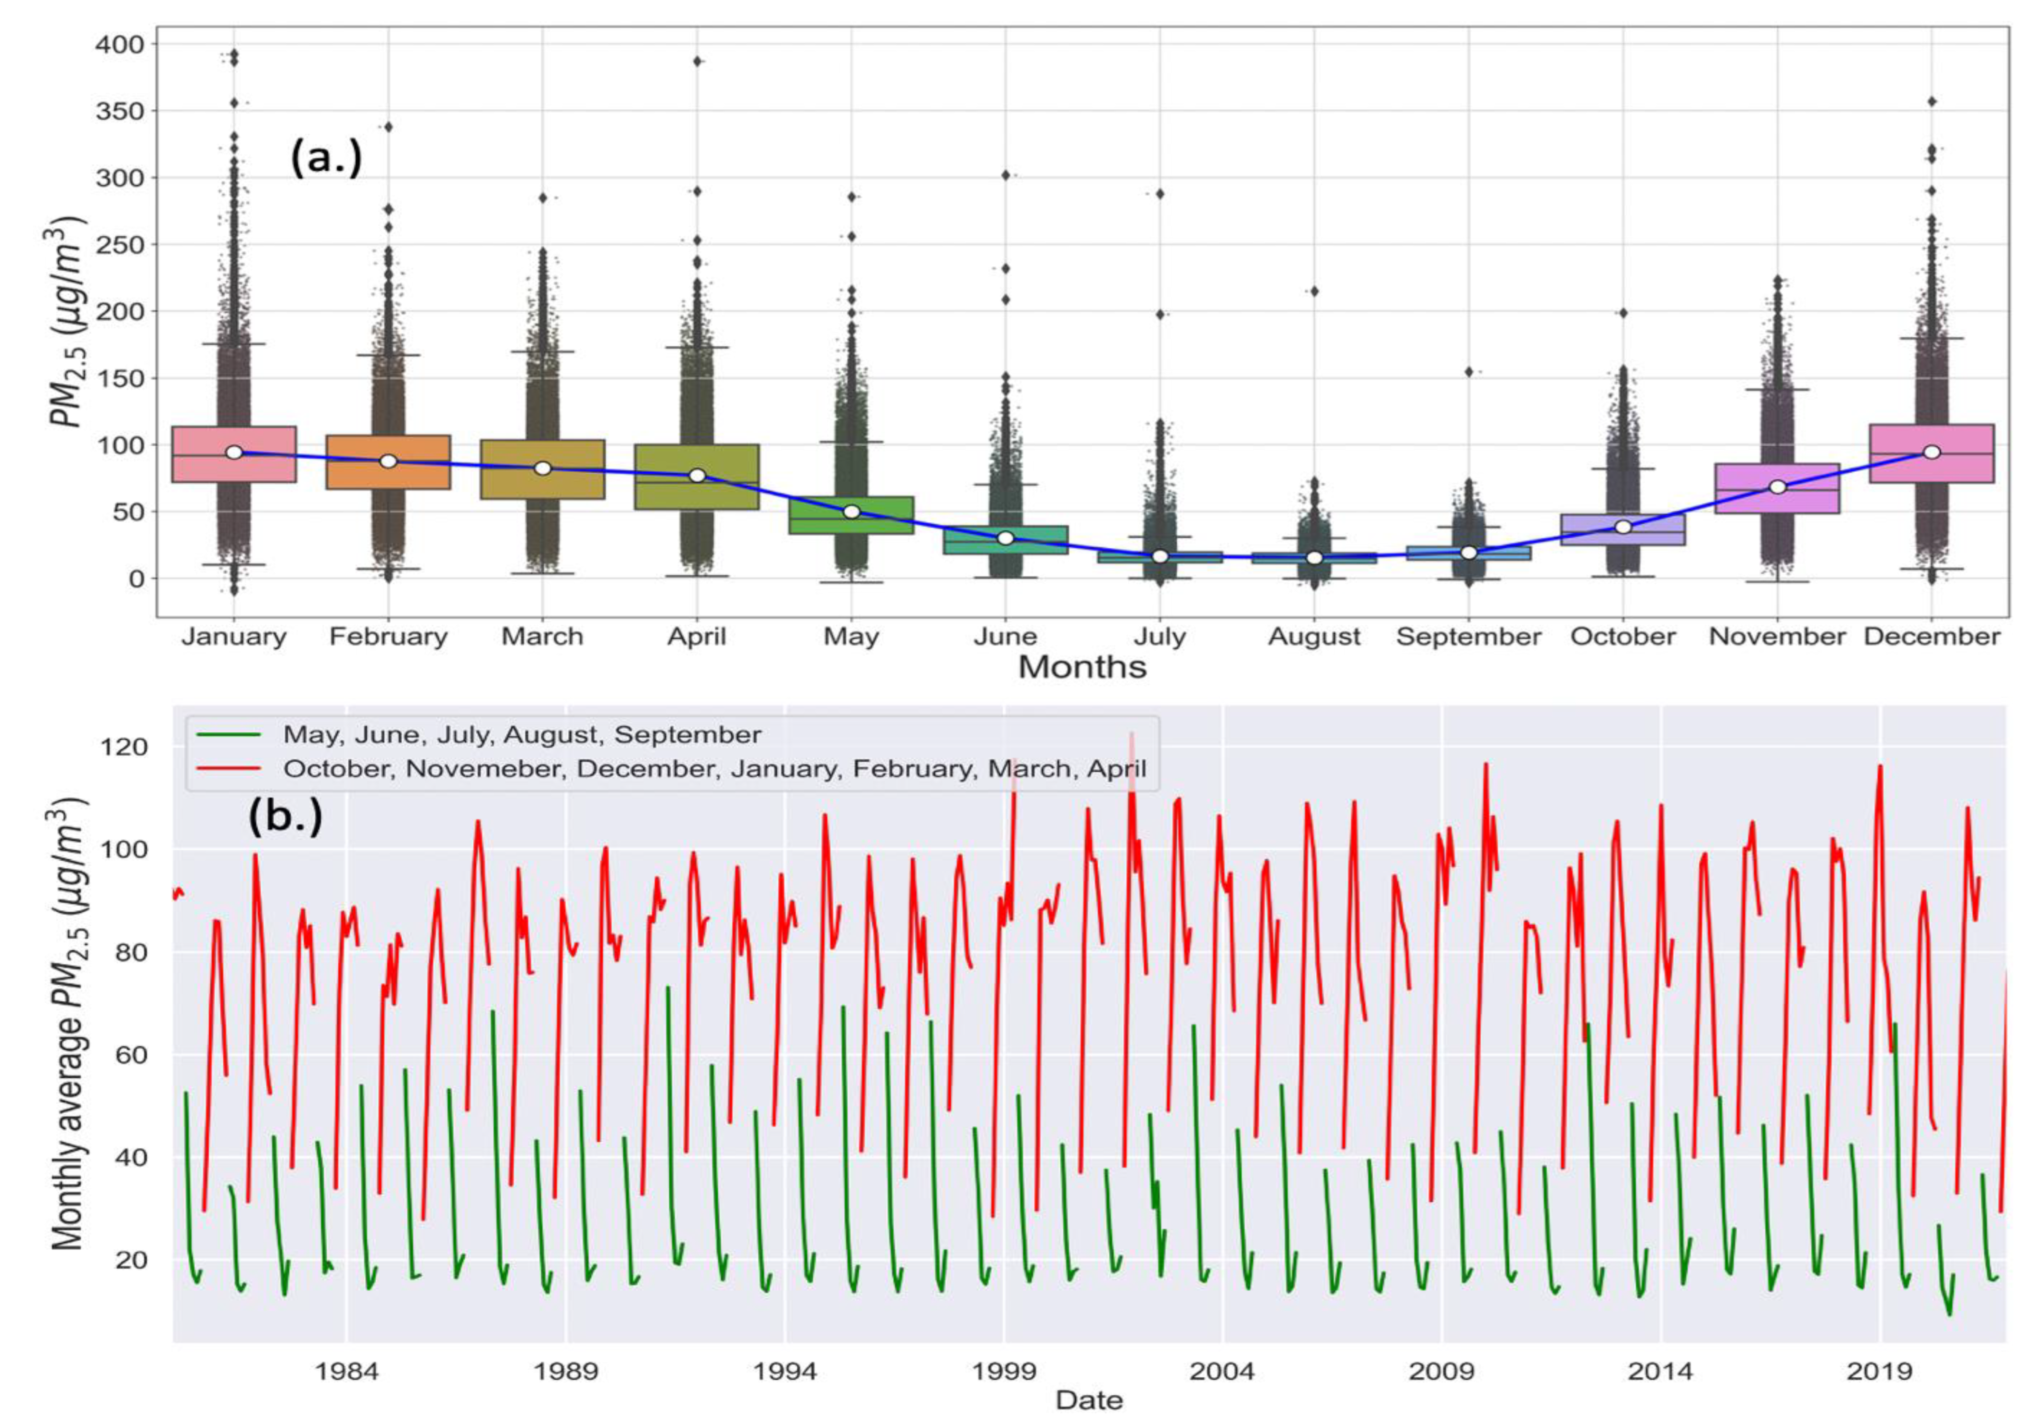Viewport: 2037px width, 1423px height.
Task: Click the October mean marker circle
Action: [x=1623, y=527]
